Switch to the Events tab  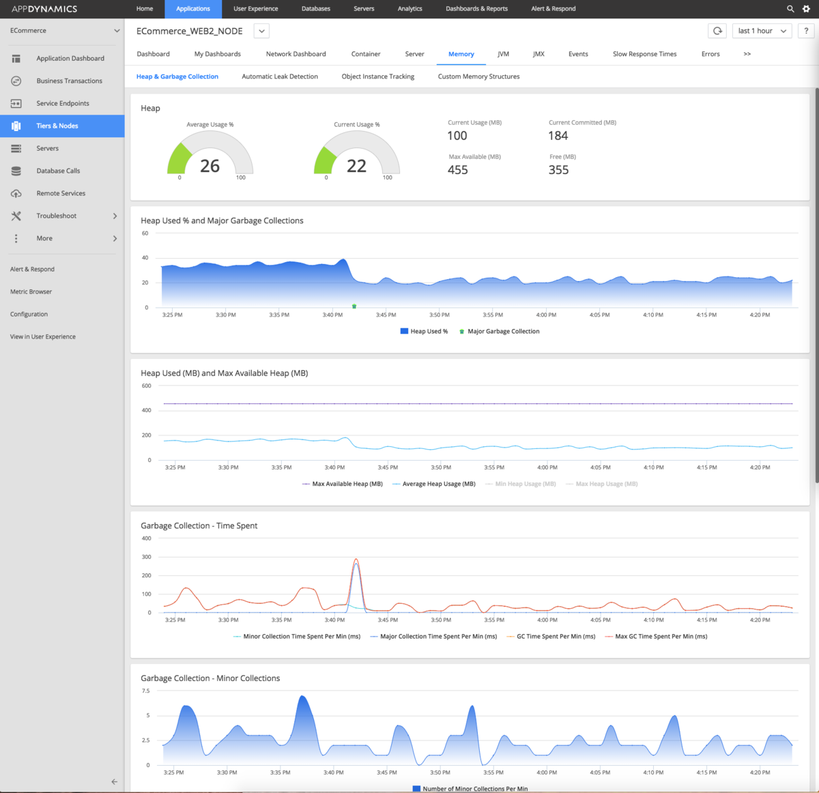pyautogui.click(x=578, y=54)
